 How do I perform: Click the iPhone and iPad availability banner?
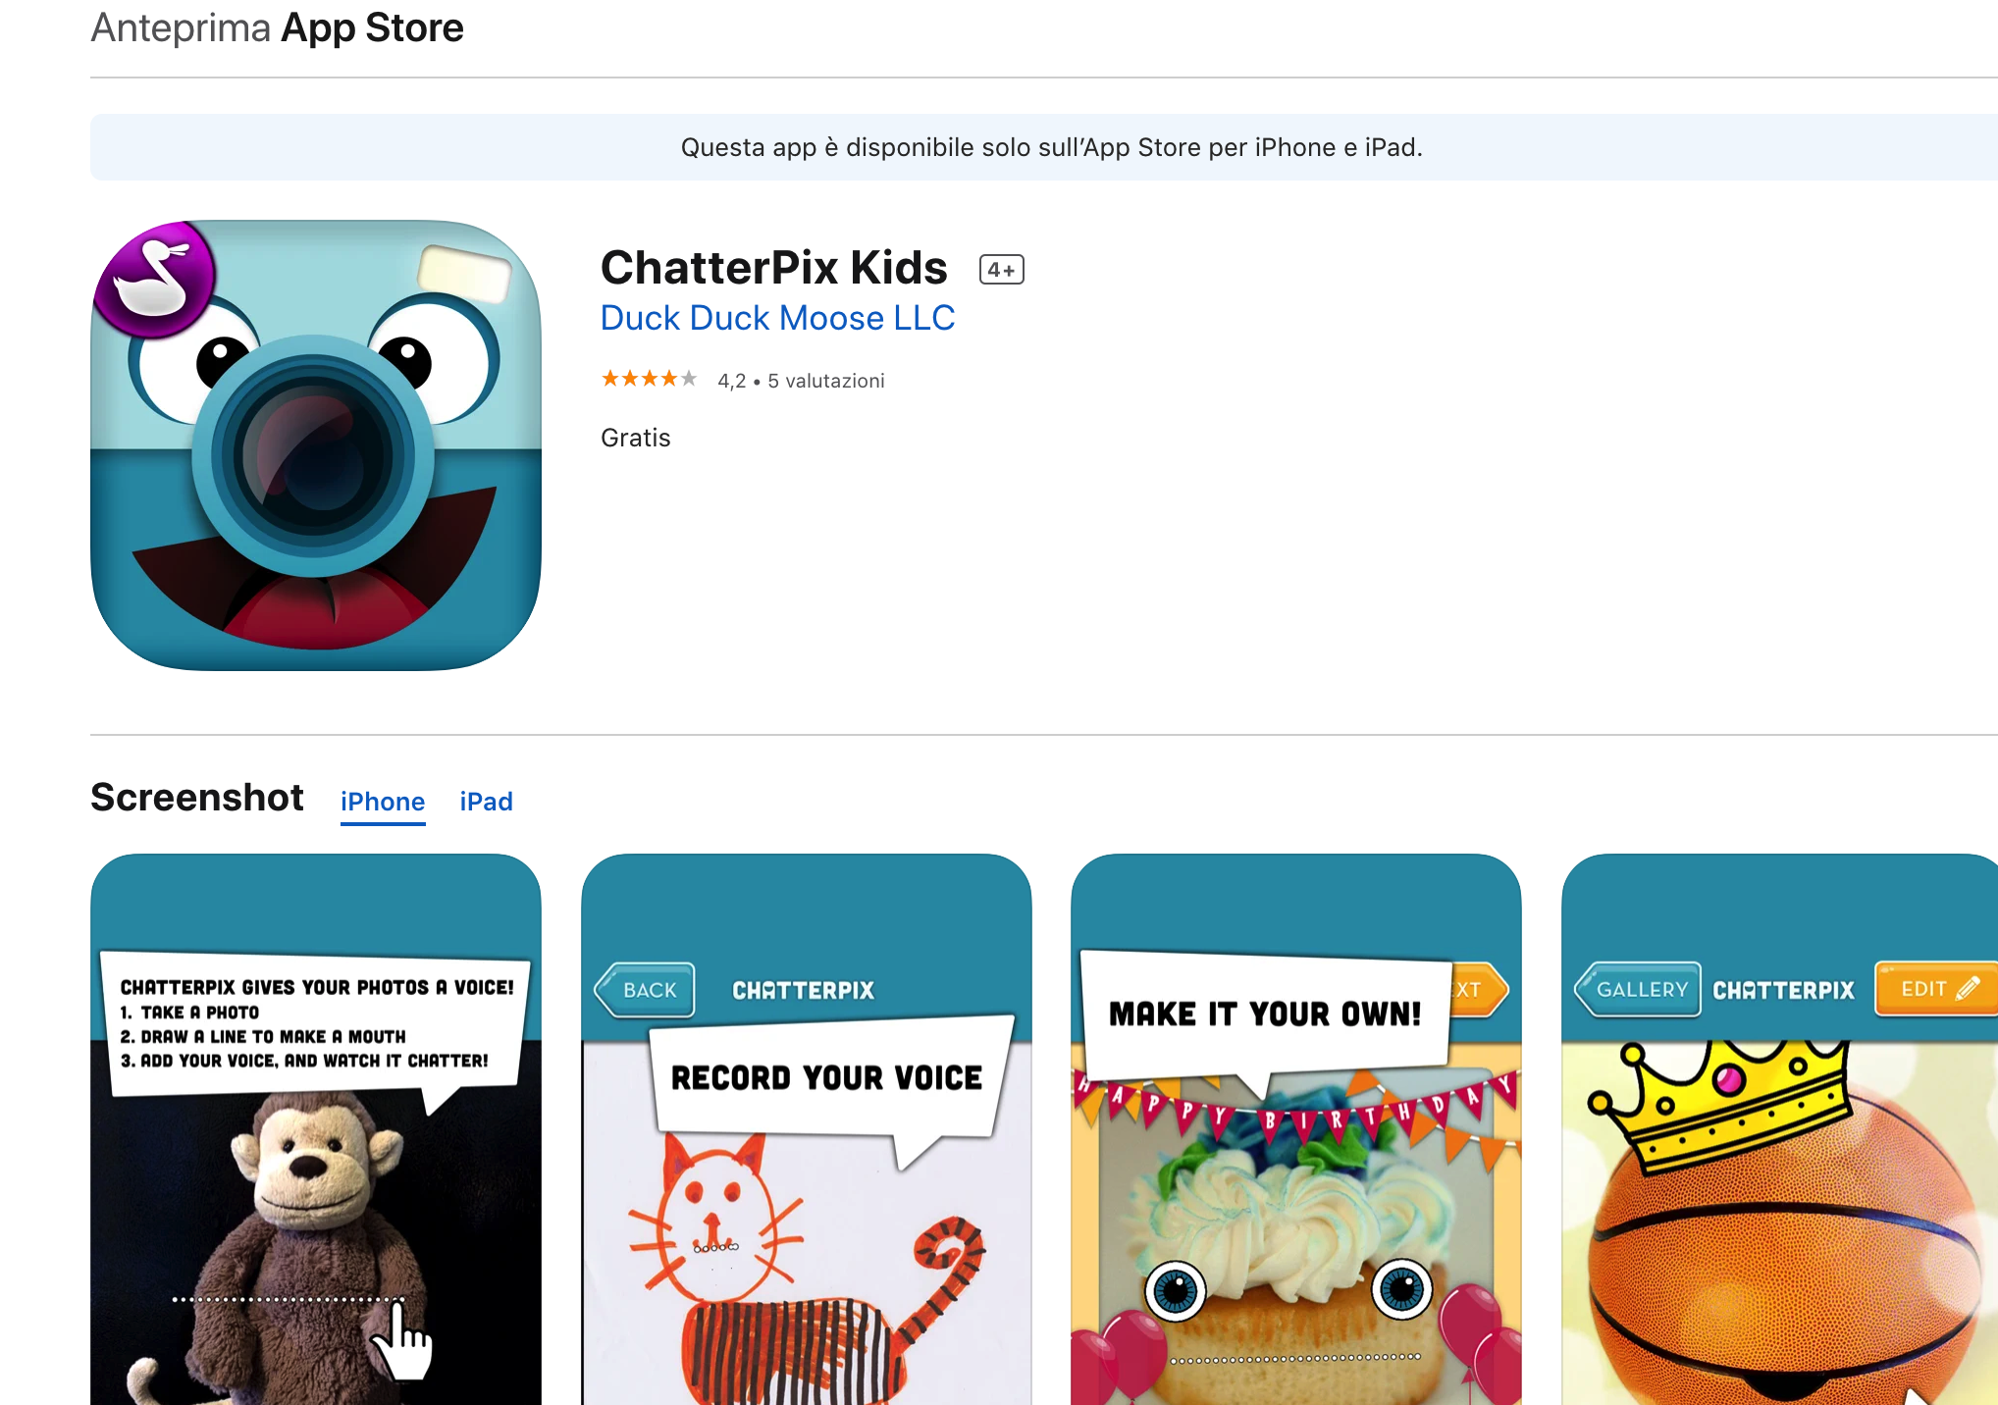click(1044, 147)
